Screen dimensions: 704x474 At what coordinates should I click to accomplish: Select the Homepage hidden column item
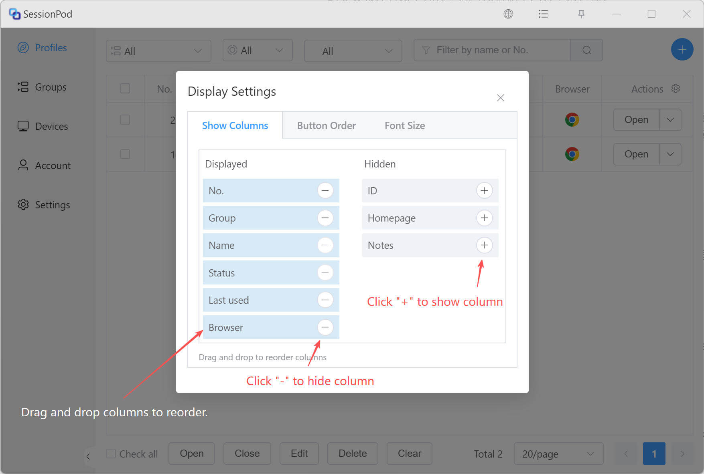tap(430, 218)
